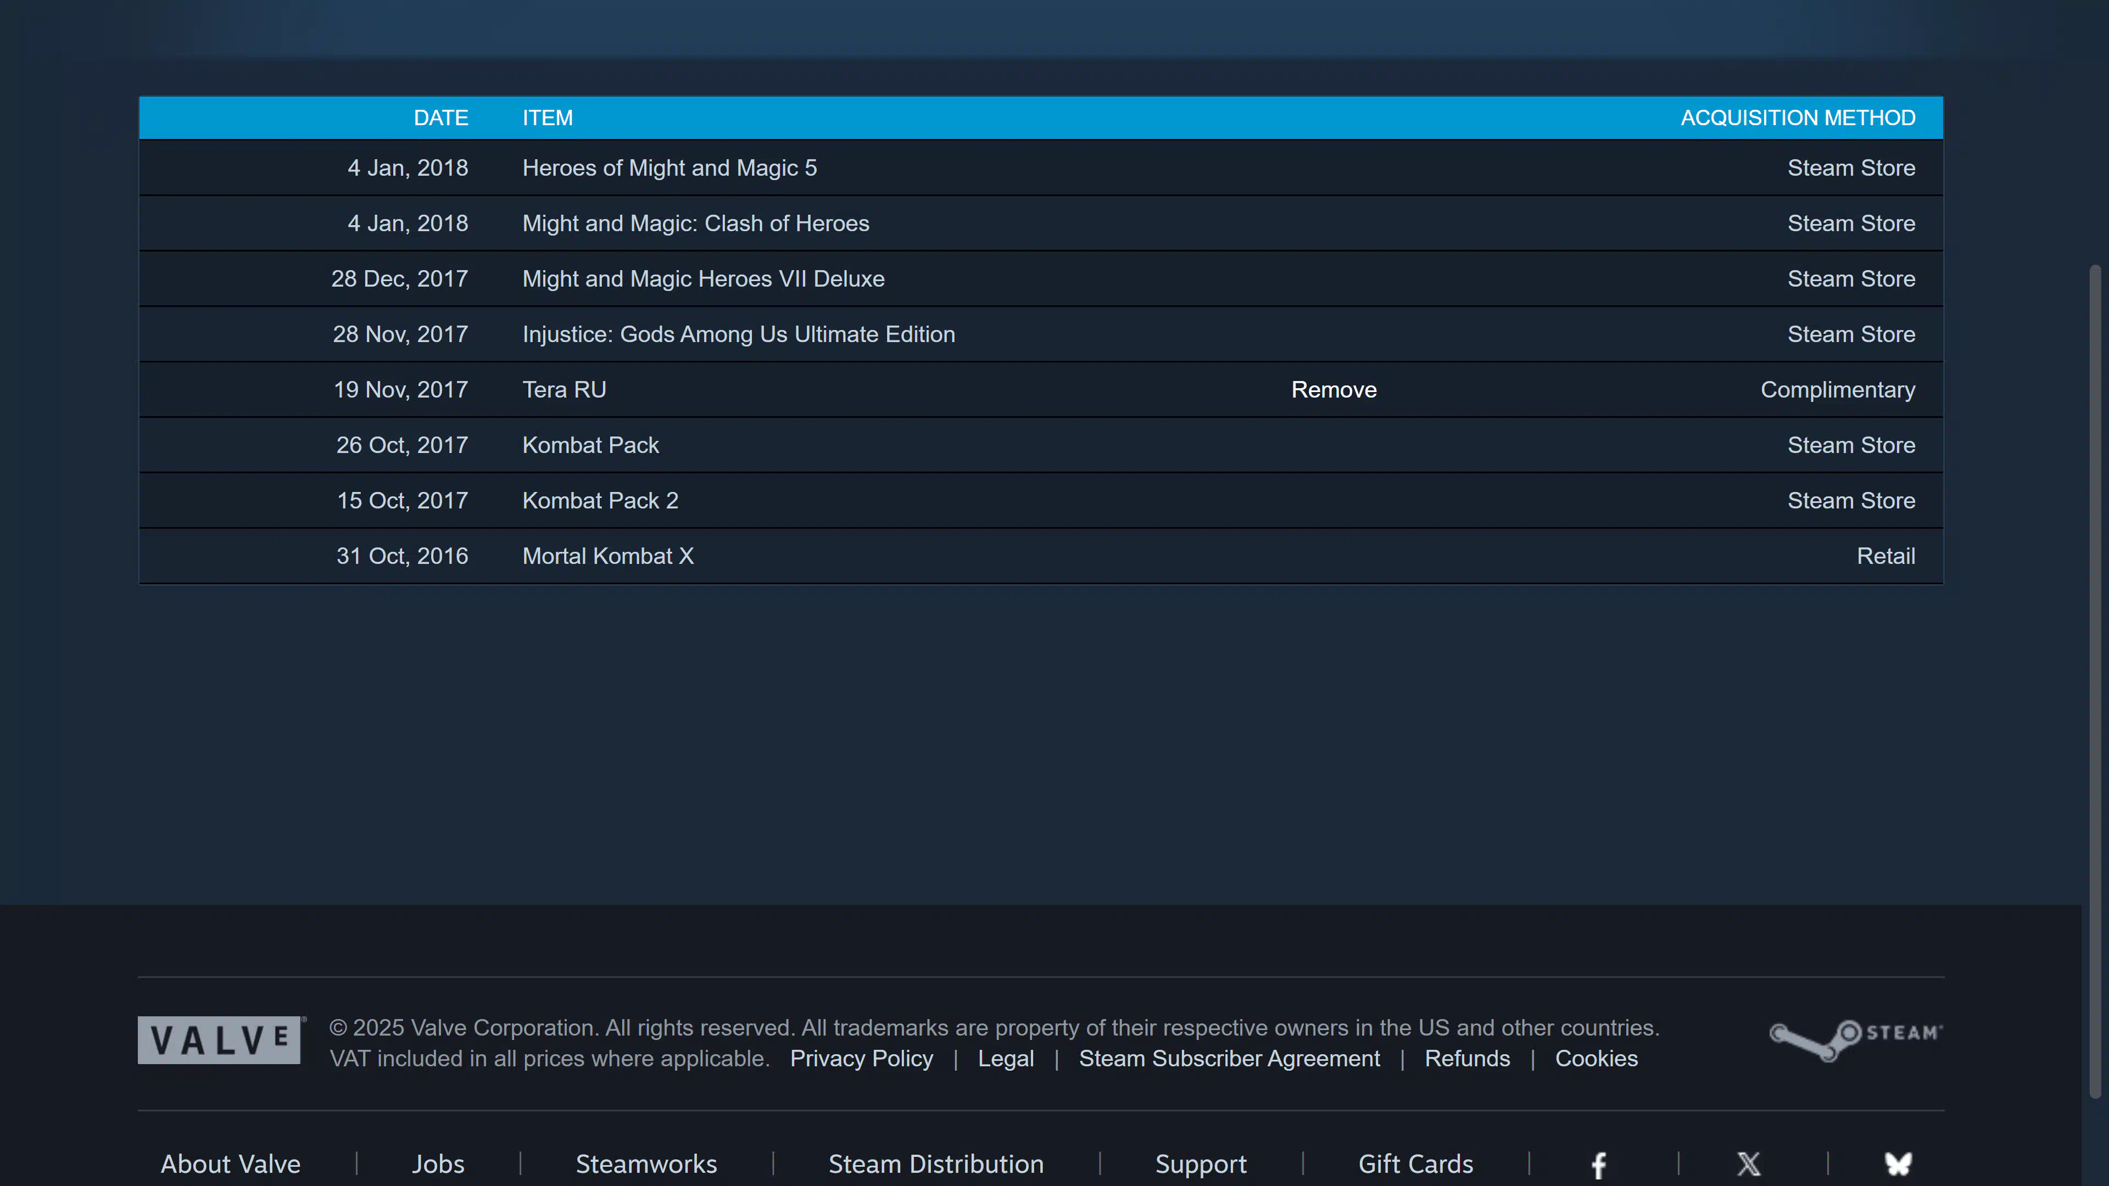Click the ACQUISITION METHOD column header
This screenshot has width=2109, height=1186.
coord(1798,118)
